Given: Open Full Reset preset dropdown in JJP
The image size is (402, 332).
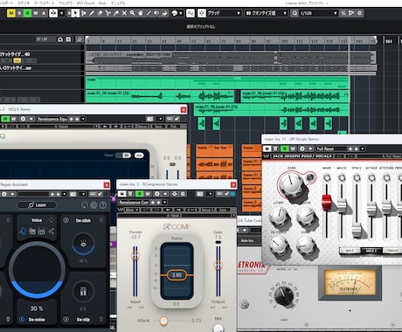Looking at the screenshot, I should click(x=363, y=149).
